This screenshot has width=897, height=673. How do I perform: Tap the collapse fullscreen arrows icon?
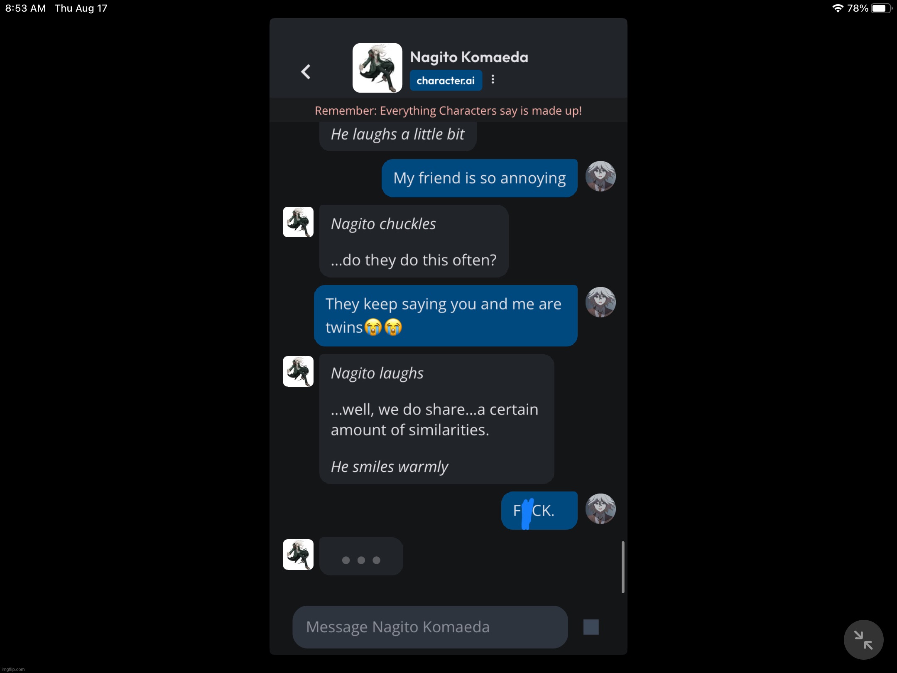point(863,639)
